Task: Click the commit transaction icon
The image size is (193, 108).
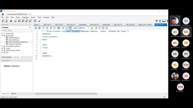Action: [x=63, y=28]
